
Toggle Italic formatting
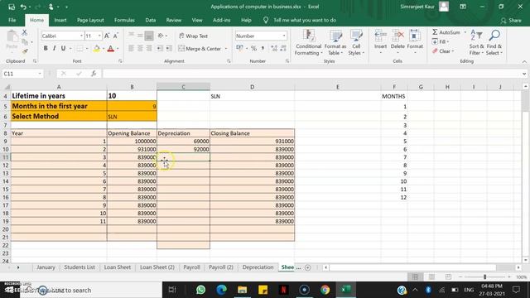click(x=54, y=49)
